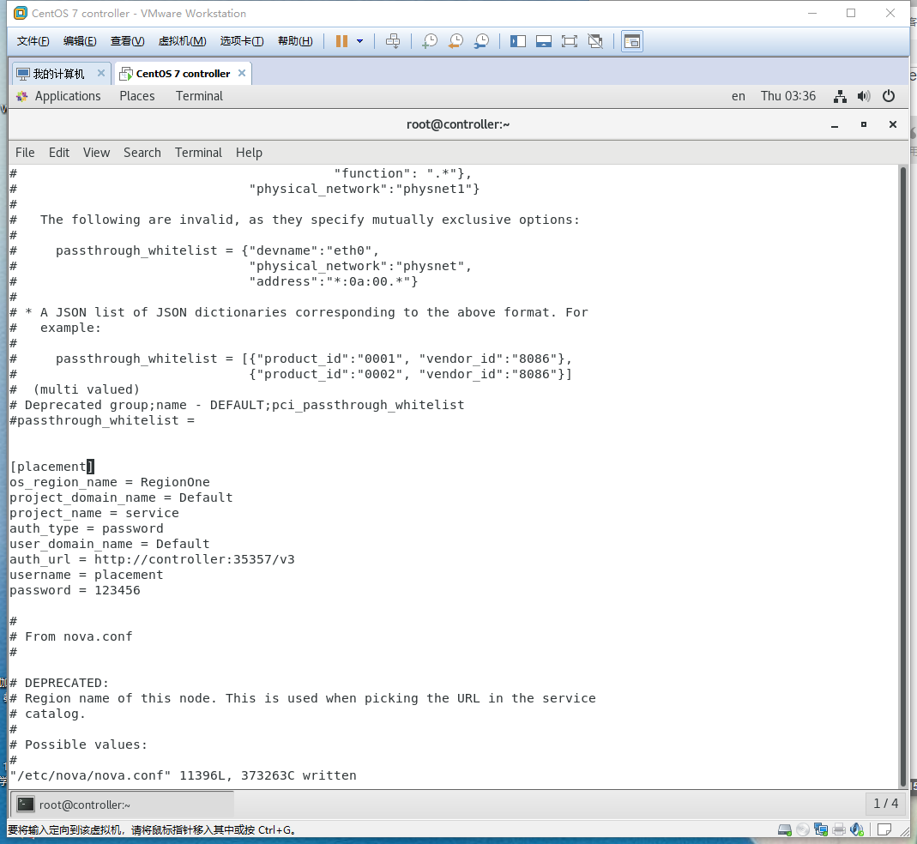
Task: Click the printer device status icon
Action: (838, 829)
